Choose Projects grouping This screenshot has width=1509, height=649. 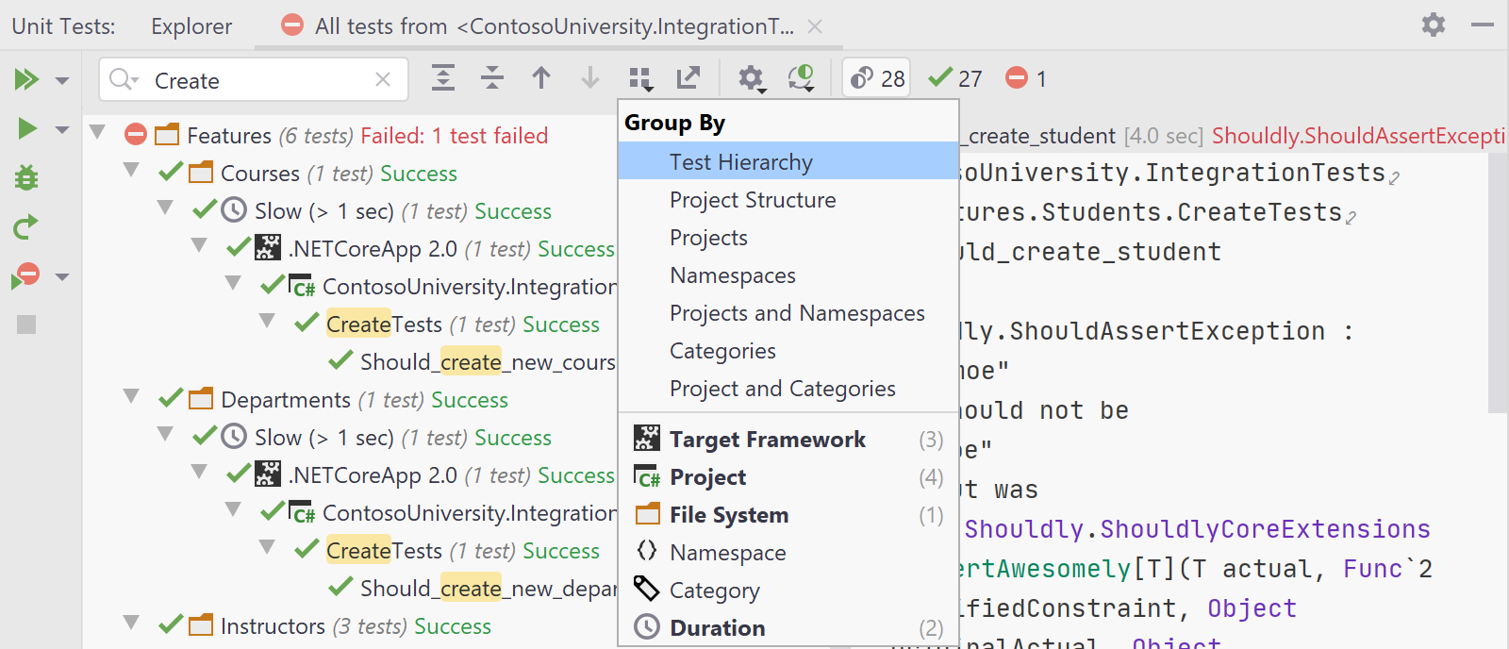[x=788, y=238]
